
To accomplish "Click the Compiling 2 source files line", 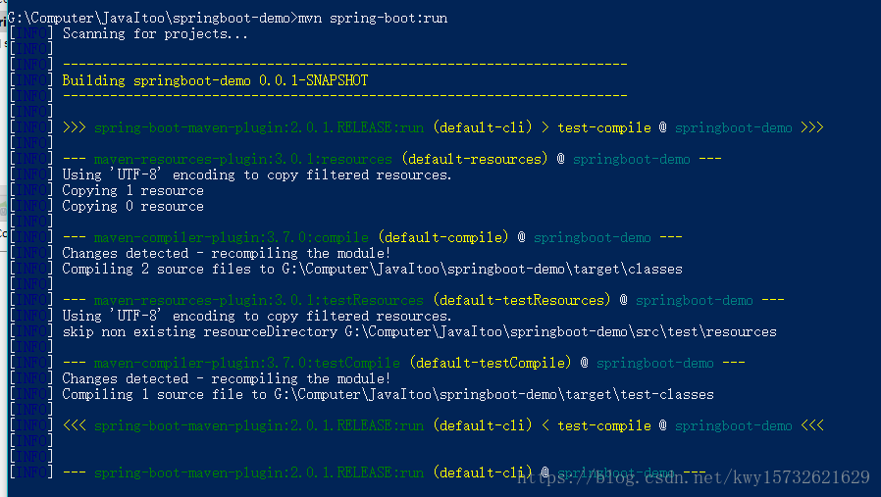I will (x=372, y=269).
